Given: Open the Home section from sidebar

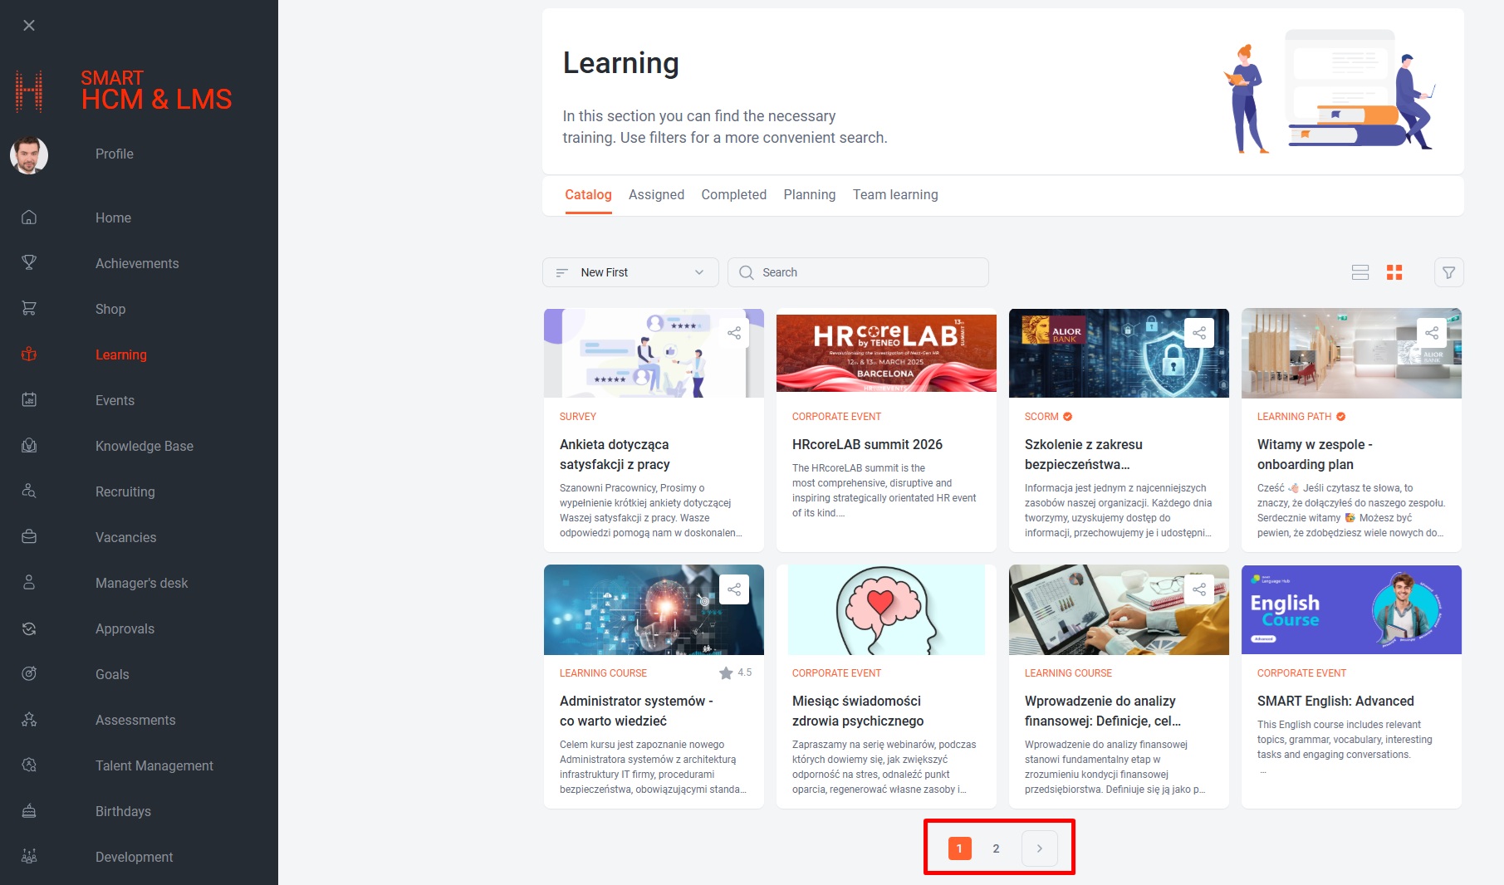Looking at the screenshot, I should coord(29,217).
